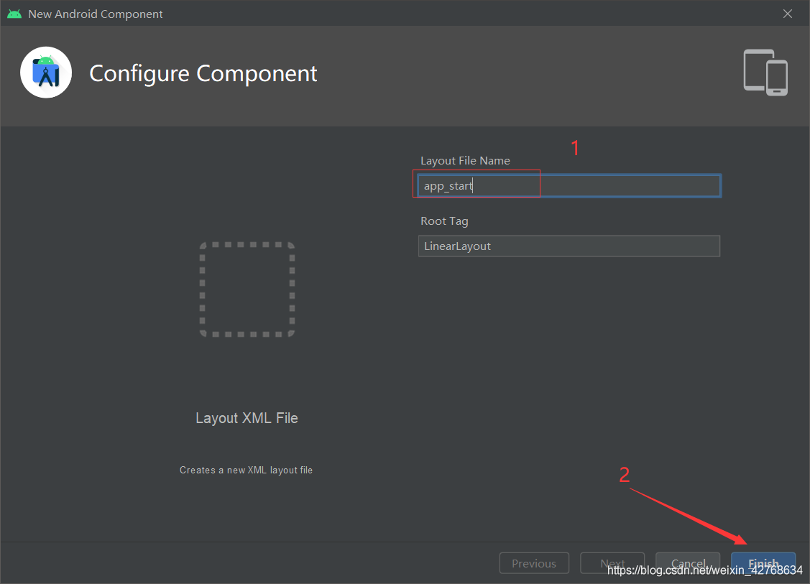Select the dashed square layout template thumbnail
810x584 pixels.
[x=247, y=289]
